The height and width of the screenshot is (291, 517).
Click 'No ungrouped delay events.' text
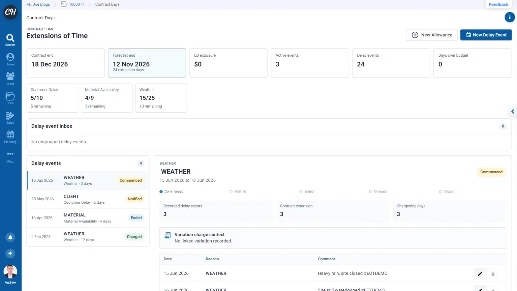59,142
